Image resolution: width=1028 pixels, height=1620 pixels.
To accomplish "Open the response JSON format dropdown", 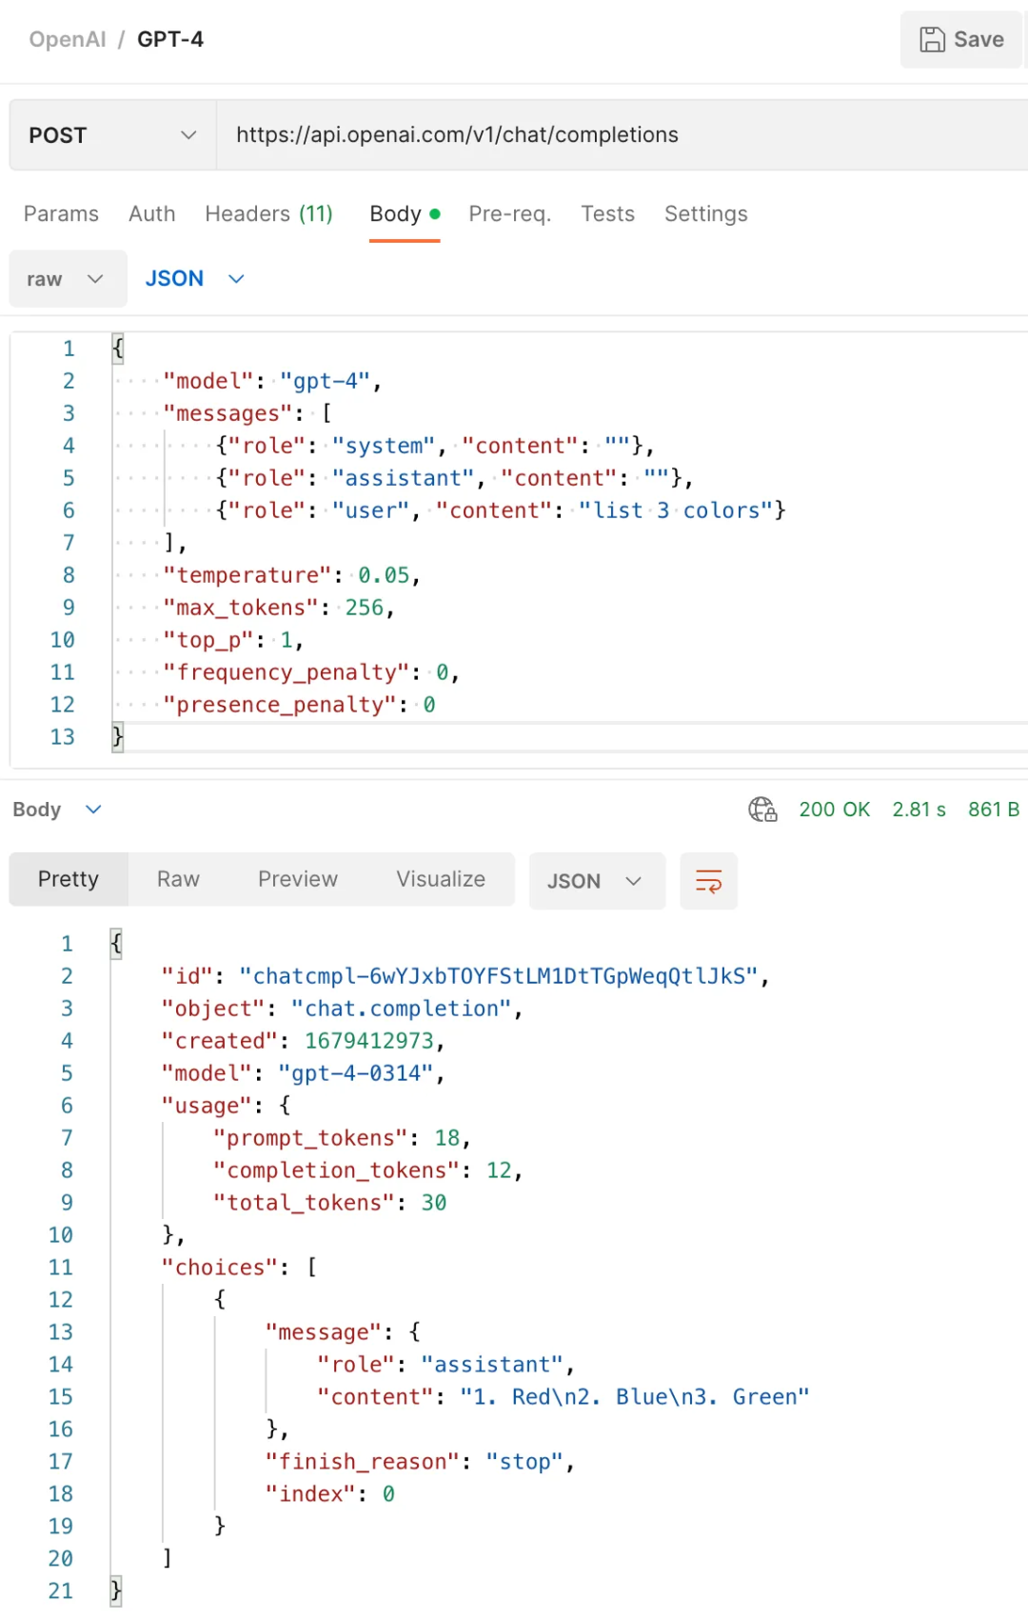I will [x=596, y=881].
